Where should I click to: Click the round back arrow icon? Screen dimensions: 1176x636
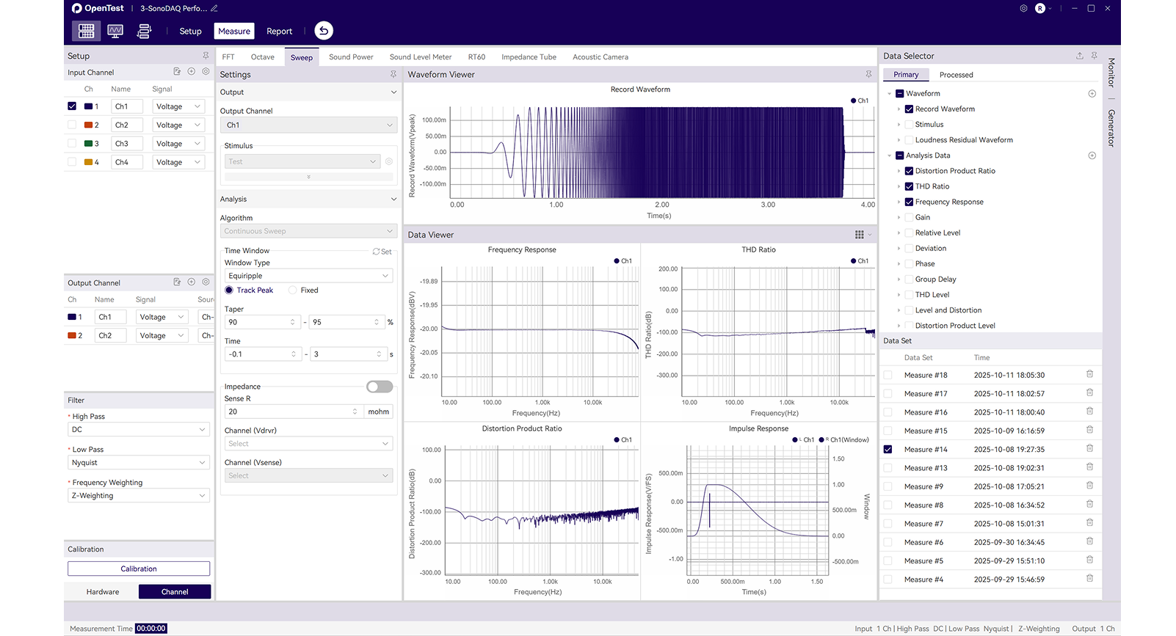[324, 31]
